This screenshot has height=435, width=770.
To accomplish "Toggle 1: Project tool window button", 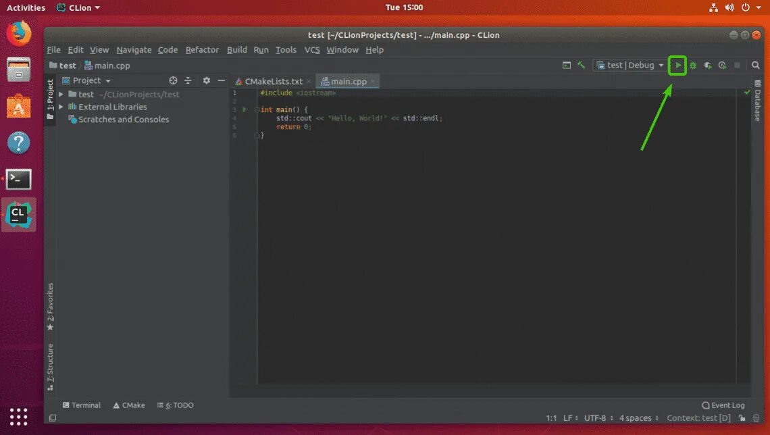I will click(50, 99).
